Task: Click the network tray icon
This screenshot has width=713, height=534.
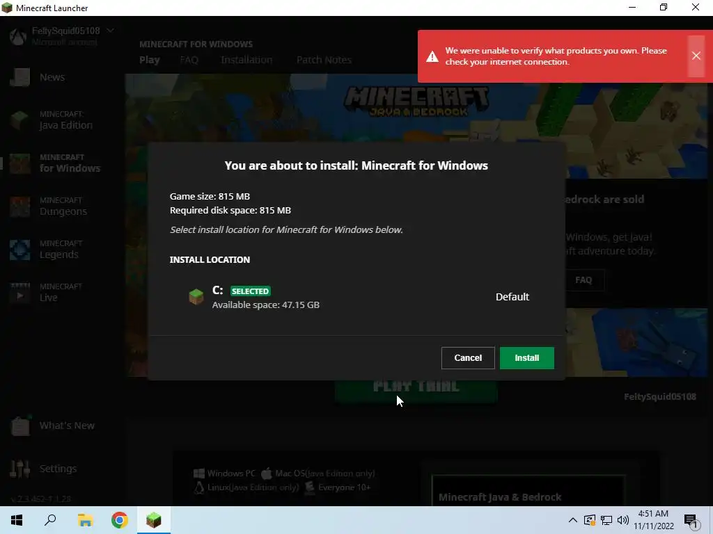Action: coord(606,520)
